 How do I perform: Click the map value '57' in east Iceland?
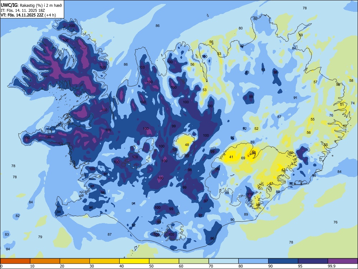point(315,82)
